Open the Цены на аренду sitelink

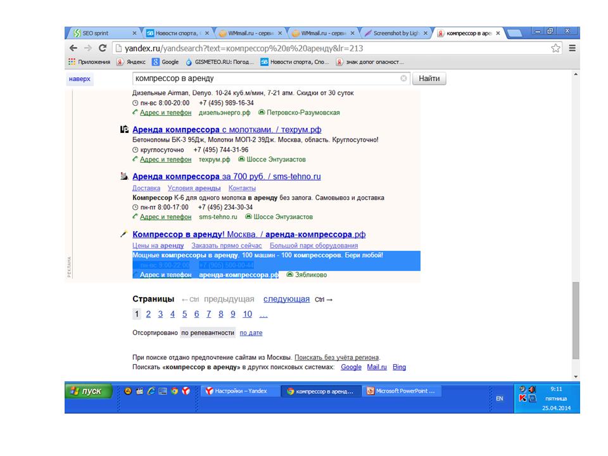tap(158, 246)
